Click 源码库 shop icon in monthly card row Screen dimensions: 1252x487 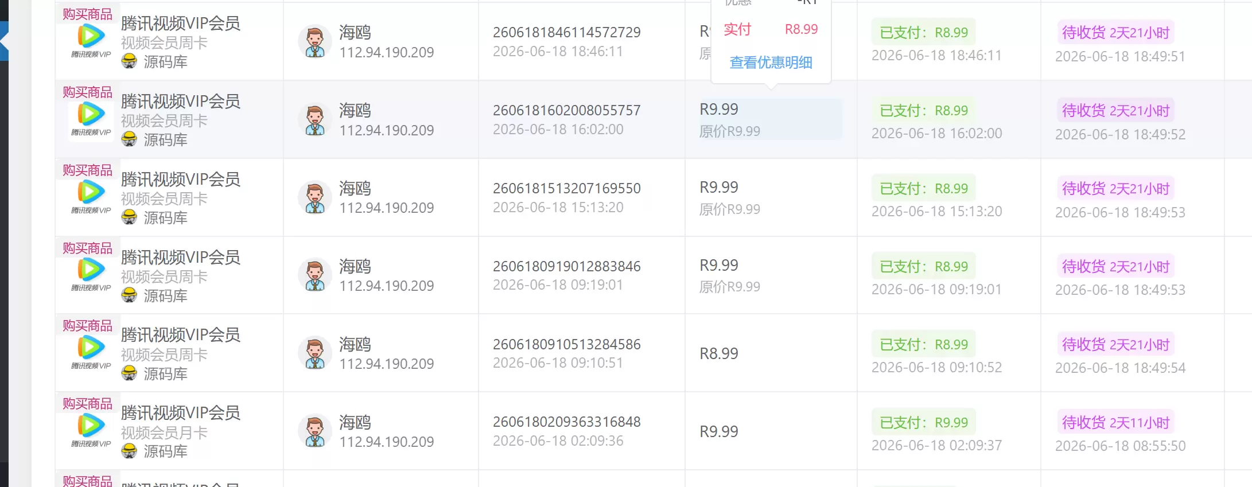click(x=129, y=451)
